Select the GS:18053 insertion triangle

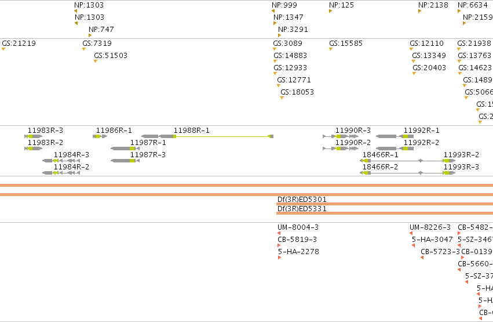coord(282,98)
